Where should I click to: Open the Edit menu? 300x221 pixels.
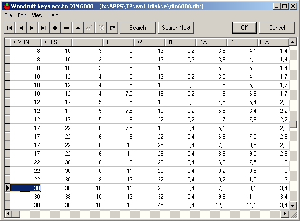coord(22,15)
